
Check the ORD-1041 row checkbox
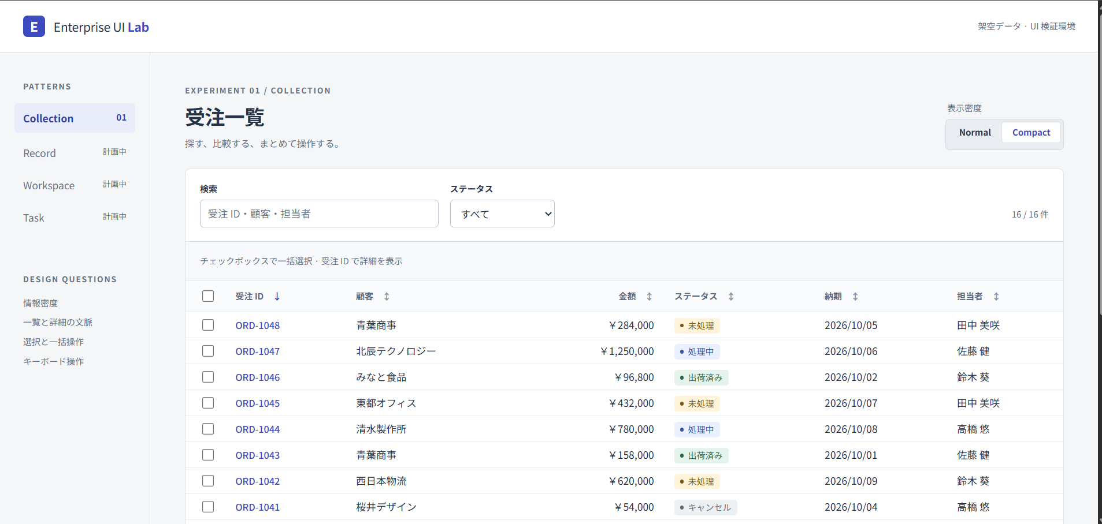[x=208, y=507]
